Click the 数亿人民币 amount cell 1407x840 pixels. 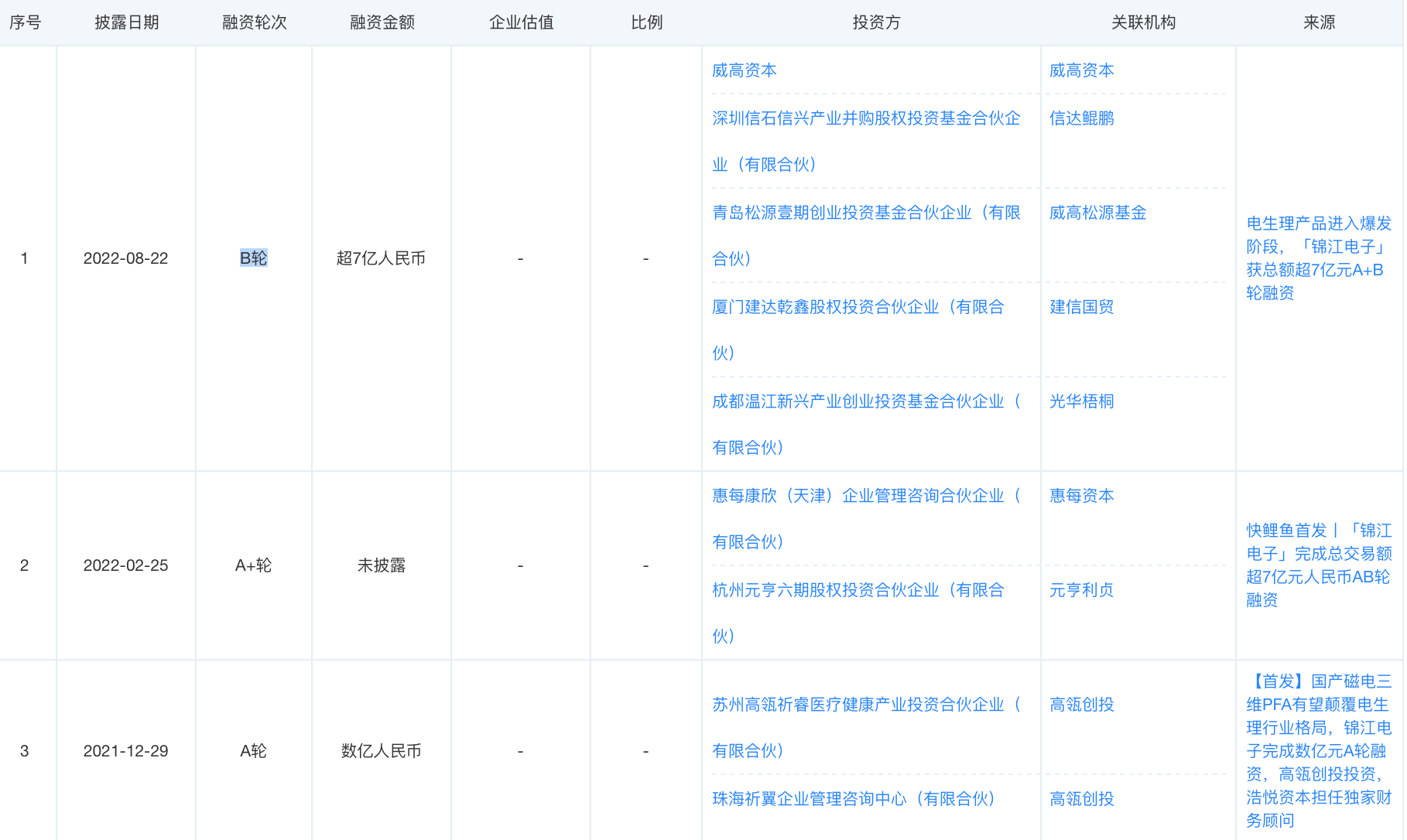click(381, 751)
